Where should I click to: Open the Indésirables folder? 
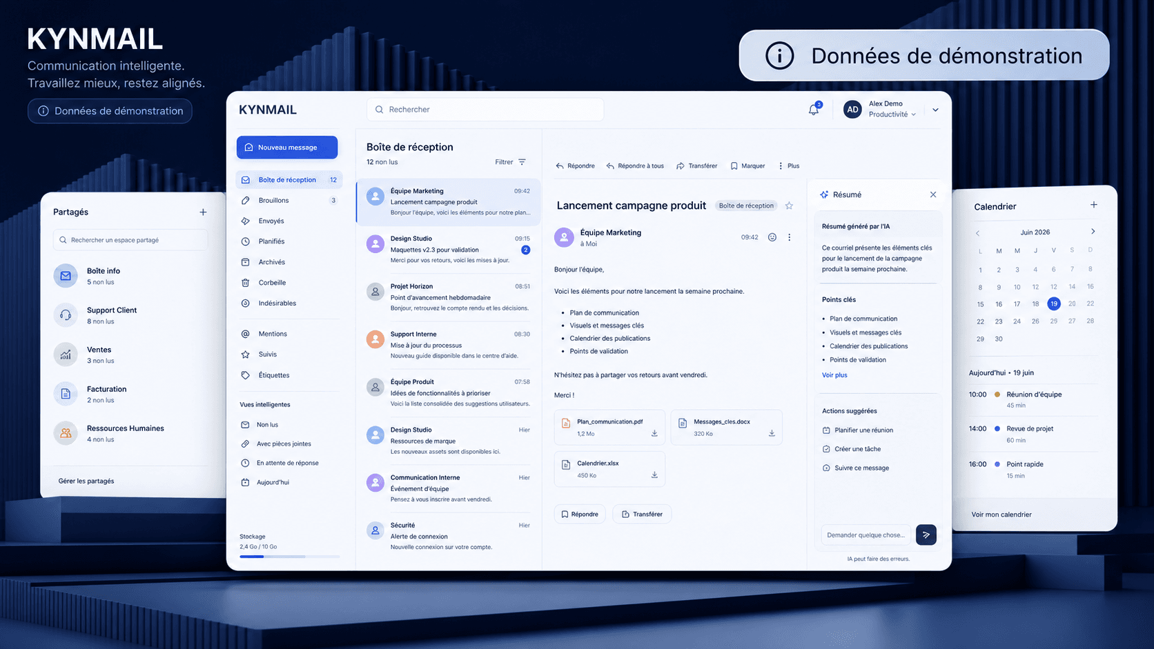(288, 303)
